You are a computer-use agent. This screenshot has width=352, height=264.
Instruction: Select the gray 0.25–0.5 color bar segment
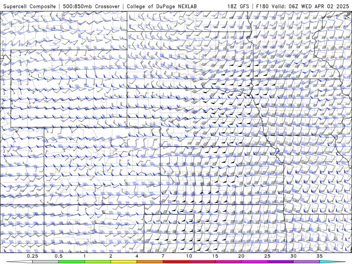[x=45, y=262]
